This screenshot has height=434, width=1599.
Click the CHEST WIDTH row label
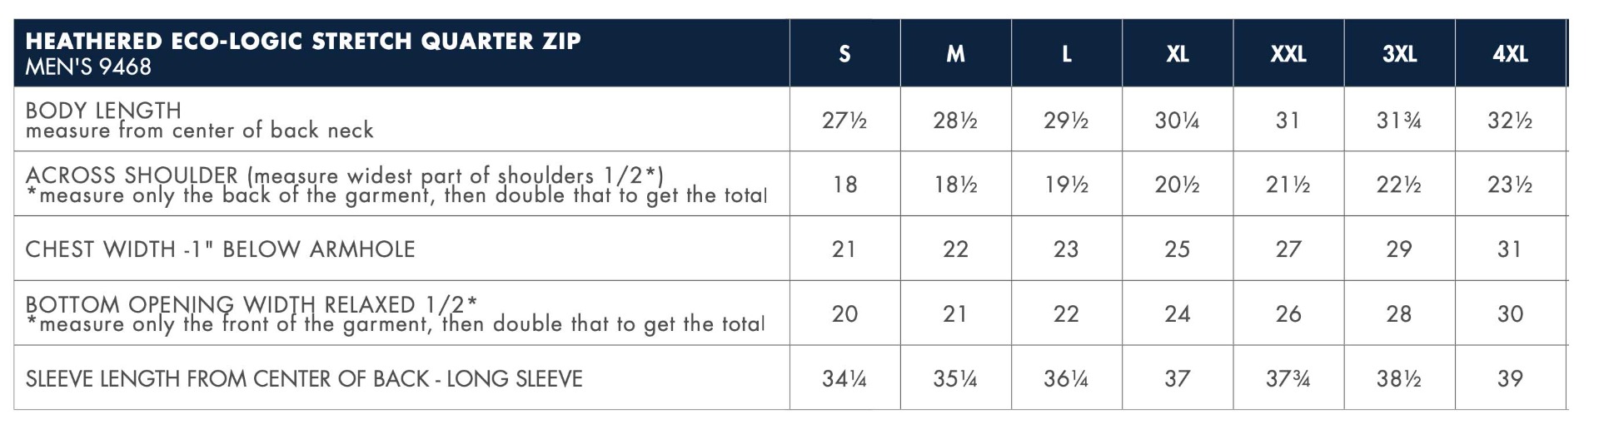tap(220, 249)
